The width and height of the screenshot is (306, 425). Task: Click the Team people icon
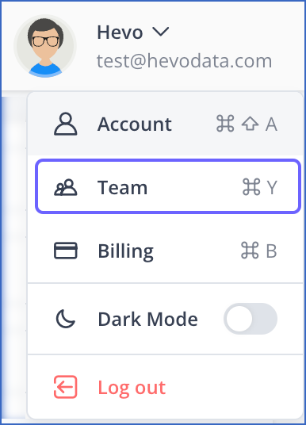coord(66,187)
